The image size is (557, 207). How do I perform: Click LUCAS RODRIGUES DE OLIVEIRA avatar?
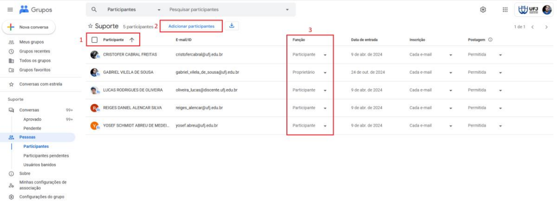pos(95,90)
